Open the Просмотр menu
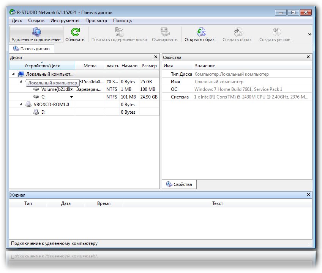 [x=96, y=21]
